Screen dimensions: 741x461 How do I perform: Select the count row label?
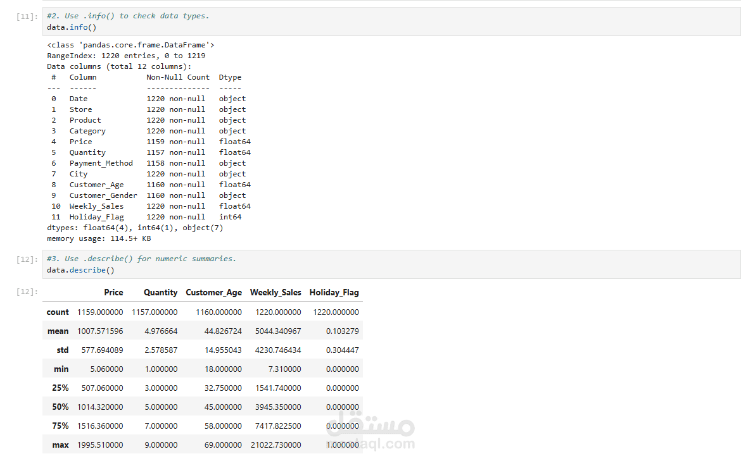(x=58, y=312)
